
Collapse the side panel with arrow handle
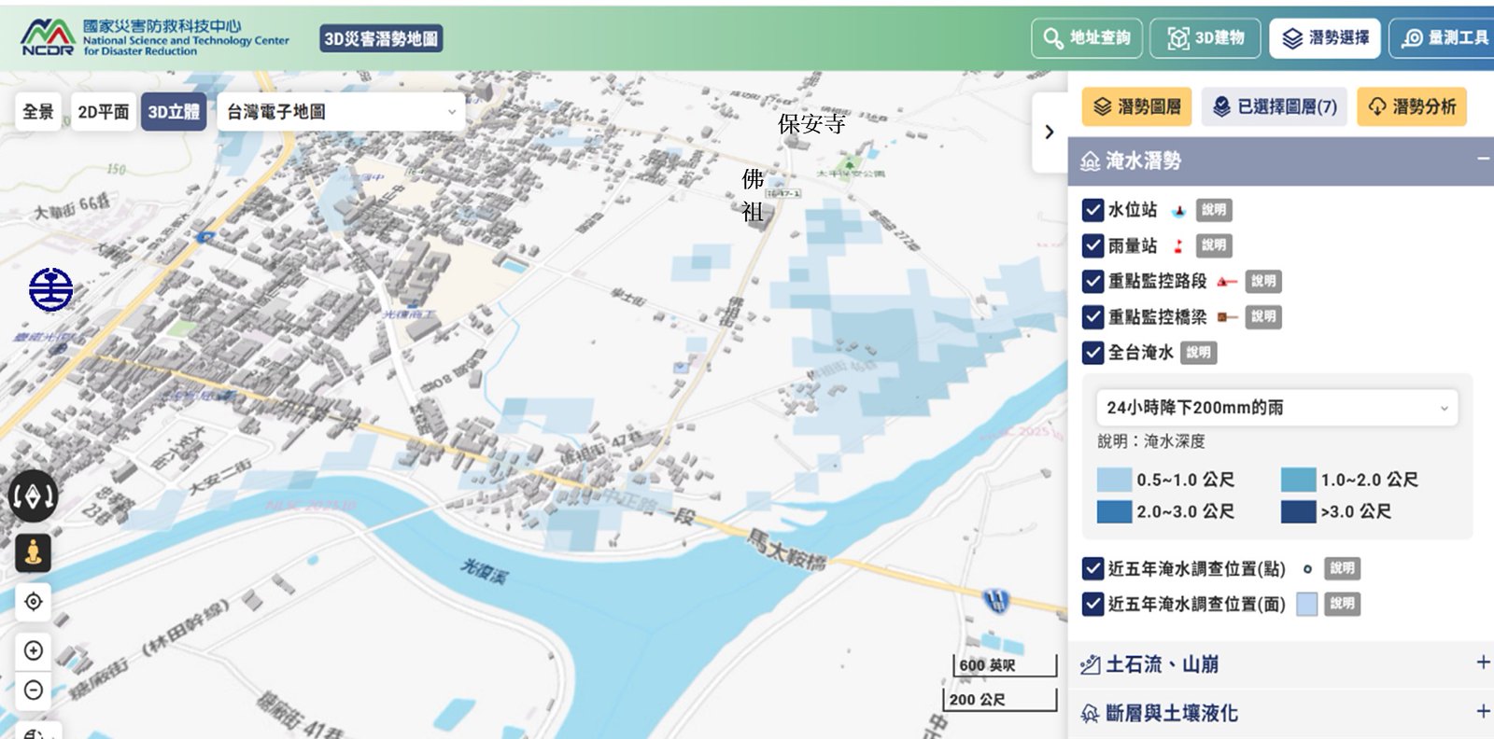[1049, 132]
